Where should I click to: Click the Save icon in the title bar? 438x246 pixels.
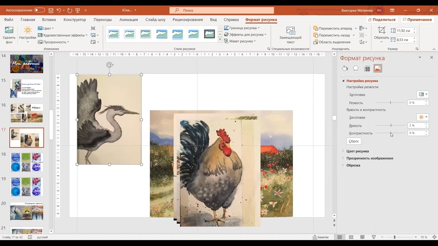tap(51, 10)
